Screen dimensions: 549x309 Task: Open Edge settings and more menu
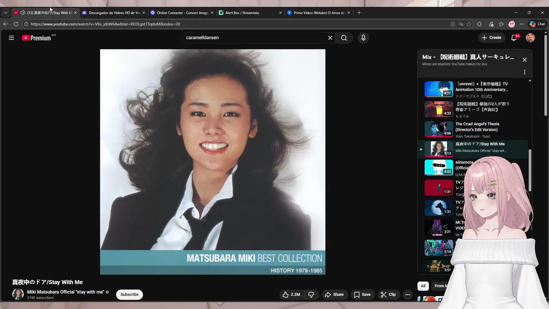click(x=522, y=24)
